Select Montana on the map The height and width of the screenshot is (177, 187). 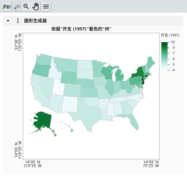(67, 64)
